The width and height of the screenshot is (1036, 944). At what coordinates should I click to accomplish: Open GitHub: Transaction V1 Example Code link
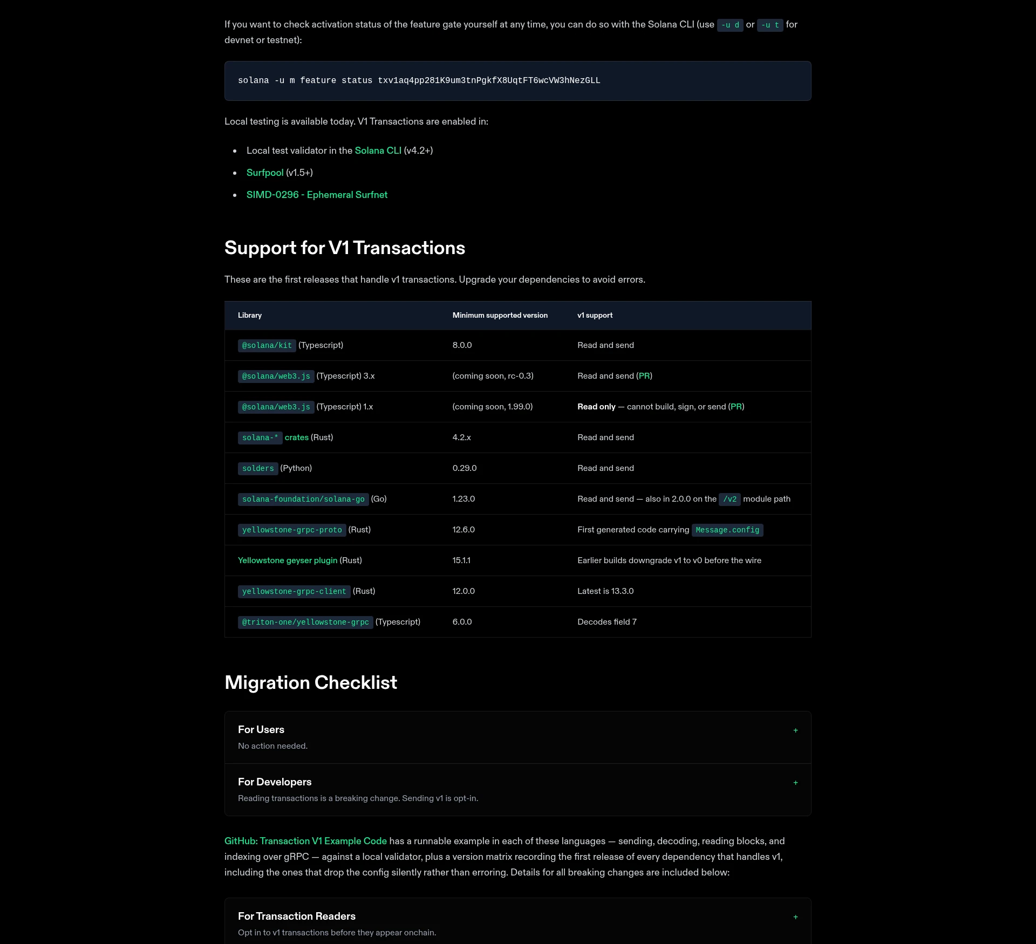tap(305, 841)
